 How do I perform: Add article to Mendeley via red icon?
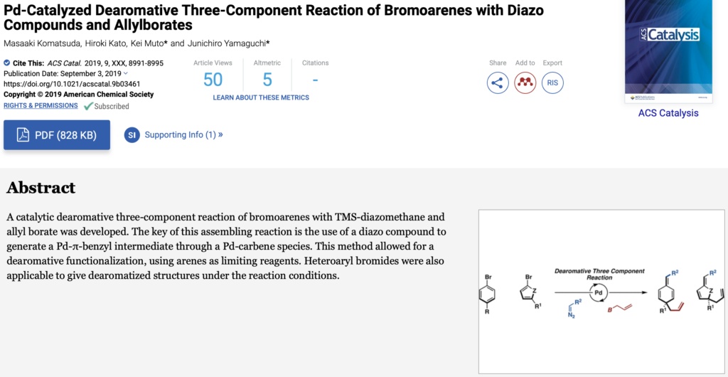(525, 83)
